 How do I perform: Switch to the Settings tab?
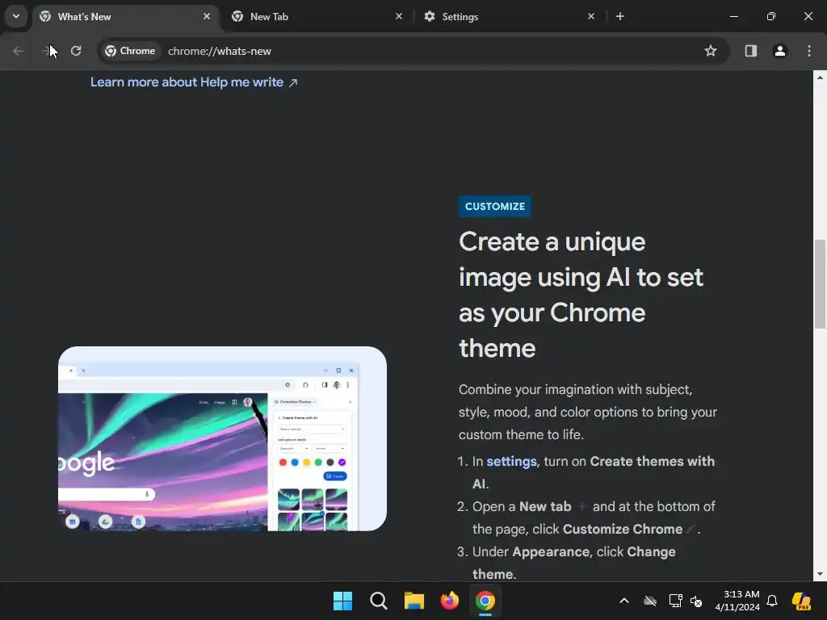[509, 17]
